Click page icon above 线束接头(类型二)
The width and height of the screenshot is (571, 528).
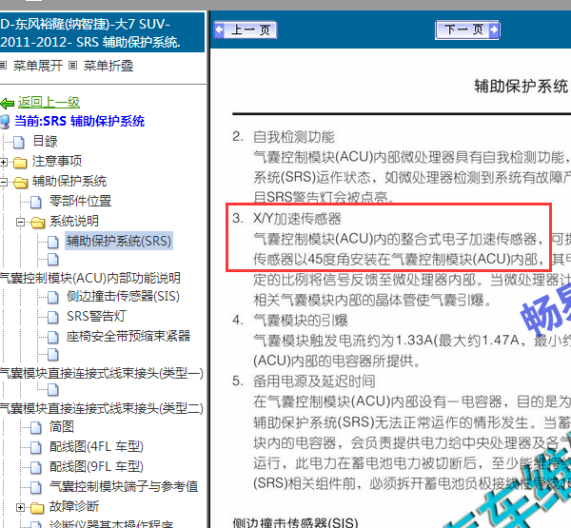tap(52, 390)
